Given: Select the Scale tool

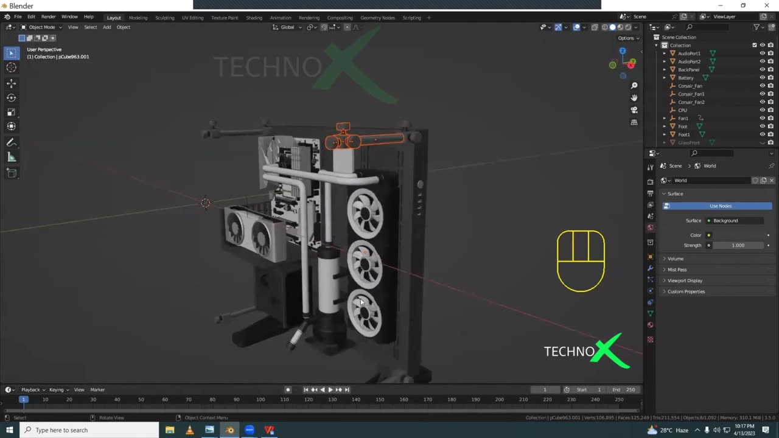Looking at the screenshot, I should pyautogui.click(x=11, y=112).
